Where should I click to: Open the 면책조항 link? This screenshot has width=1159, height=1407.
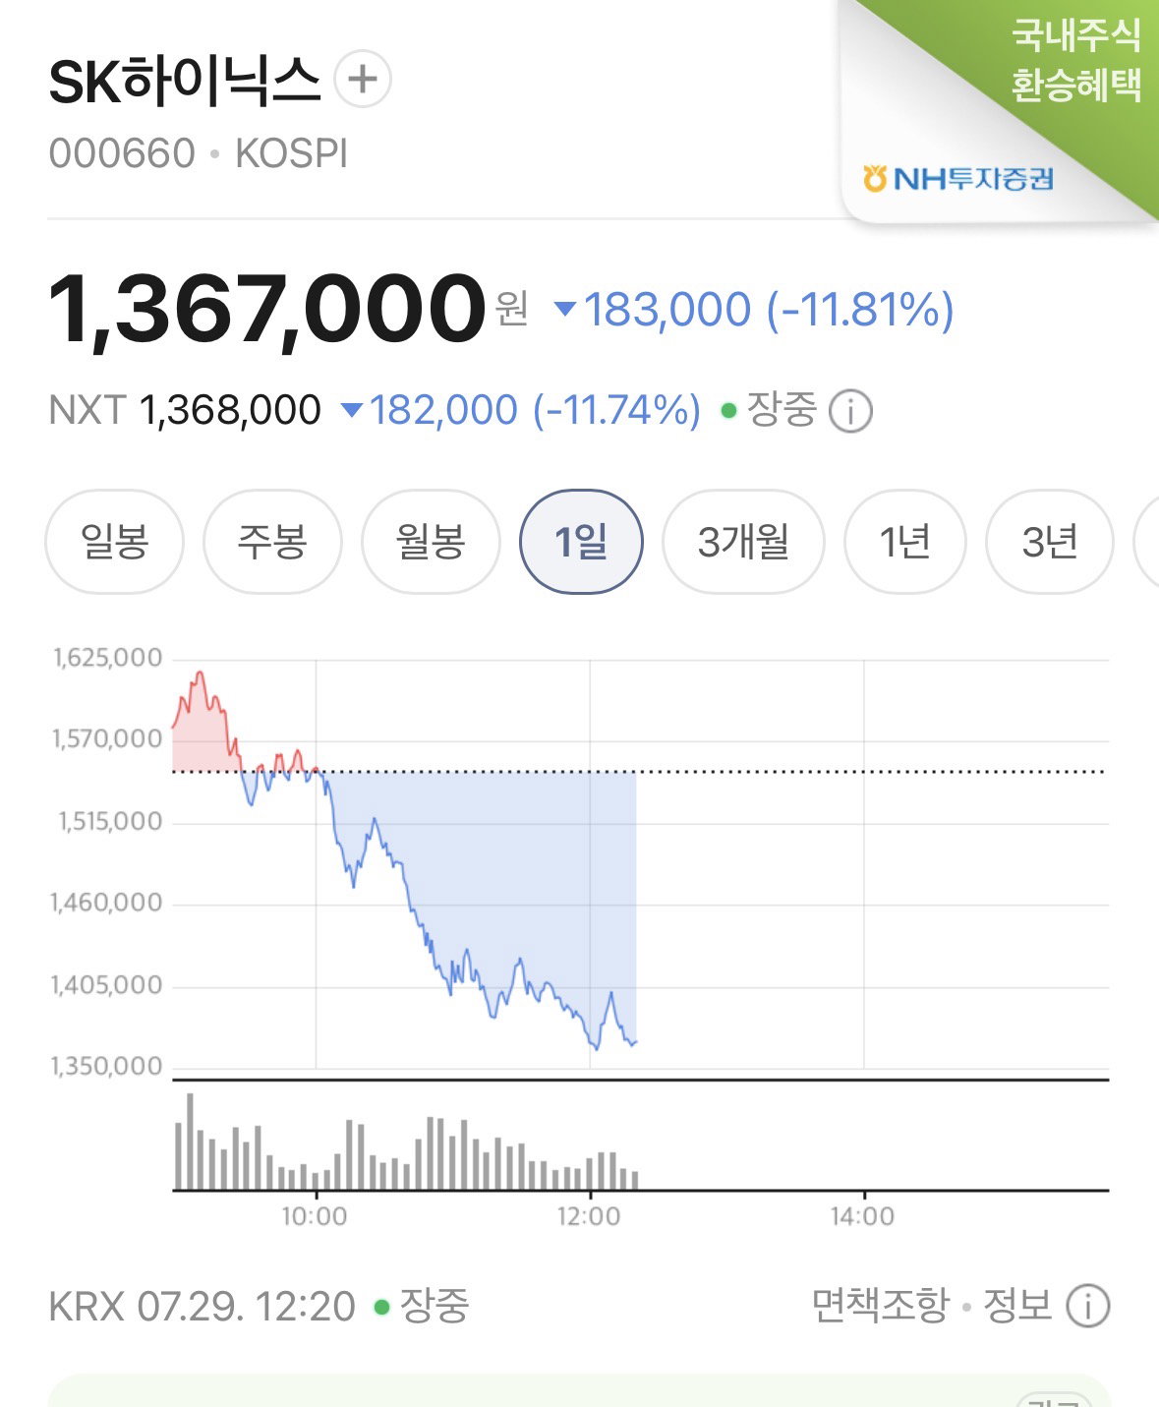[x=880, y=1306]
